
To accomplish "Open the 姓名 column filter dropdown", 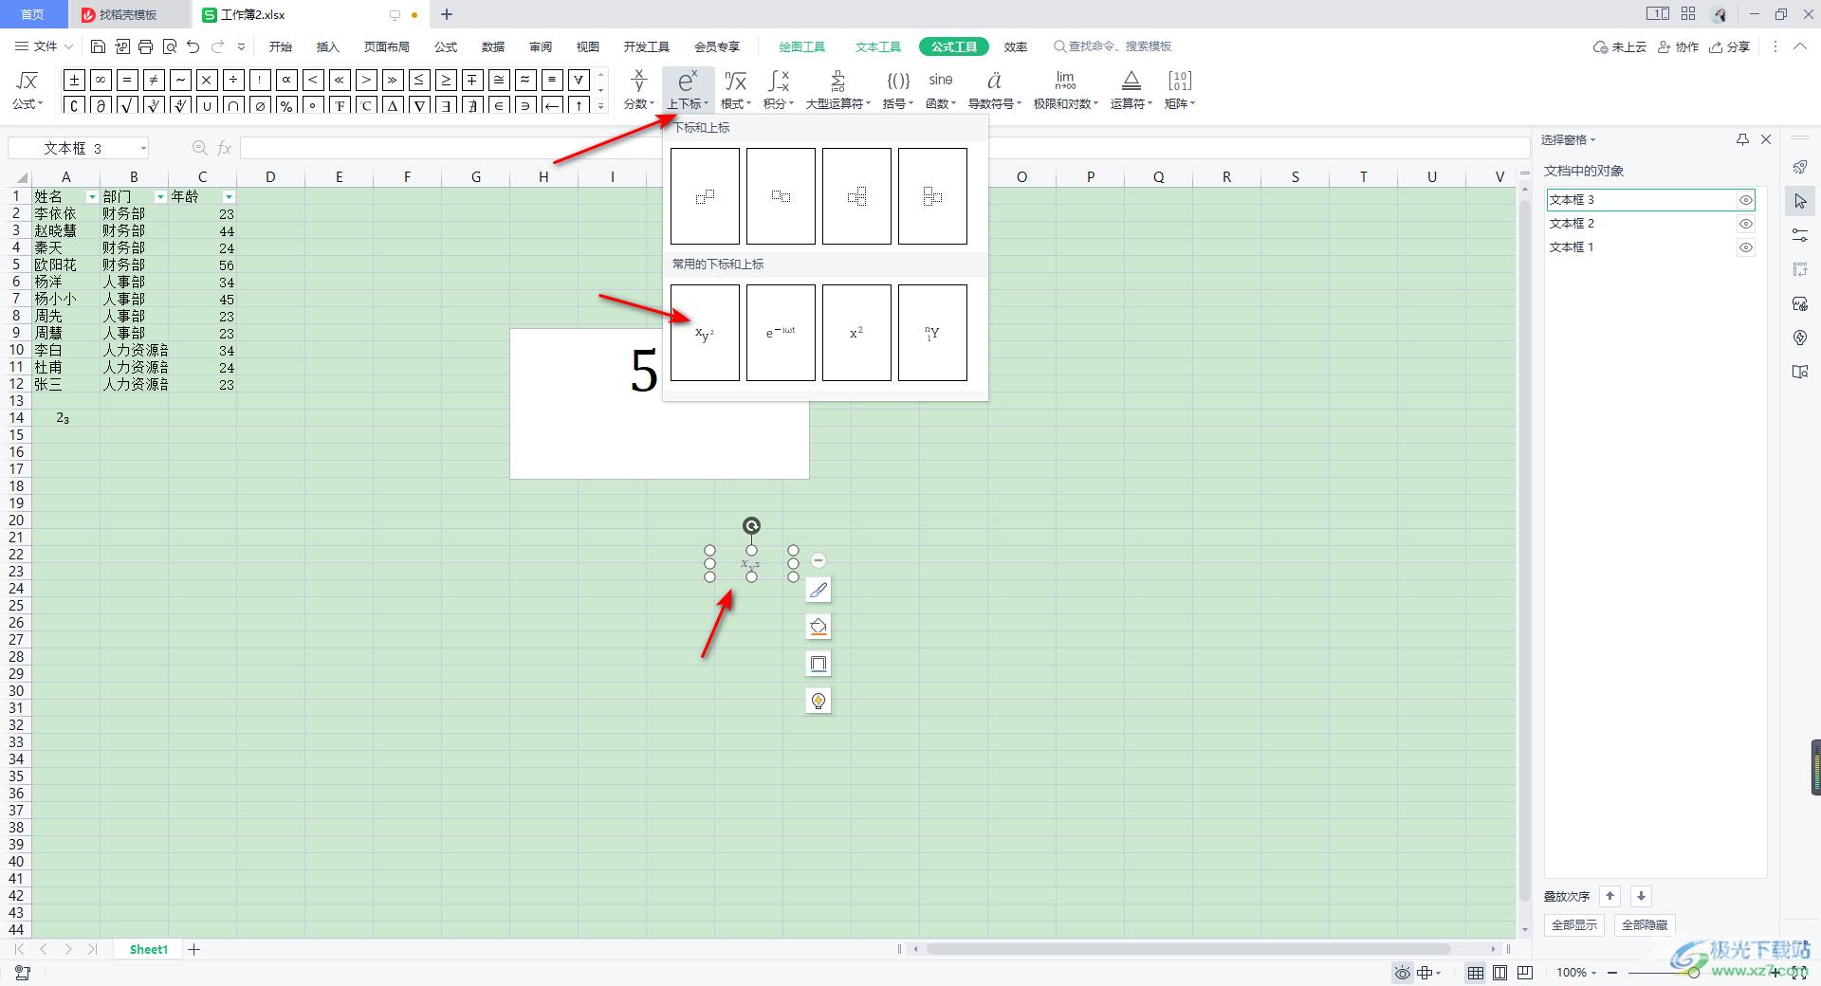I will pos(92,197).
